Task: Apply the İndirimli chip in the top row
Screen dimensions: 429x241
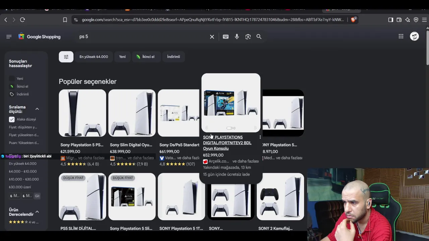Action: 174,57
